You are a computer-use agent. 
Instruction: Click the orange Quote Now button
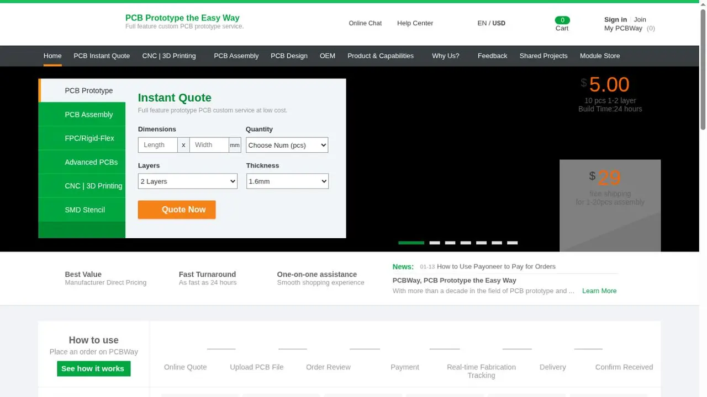tap(177, 210)
